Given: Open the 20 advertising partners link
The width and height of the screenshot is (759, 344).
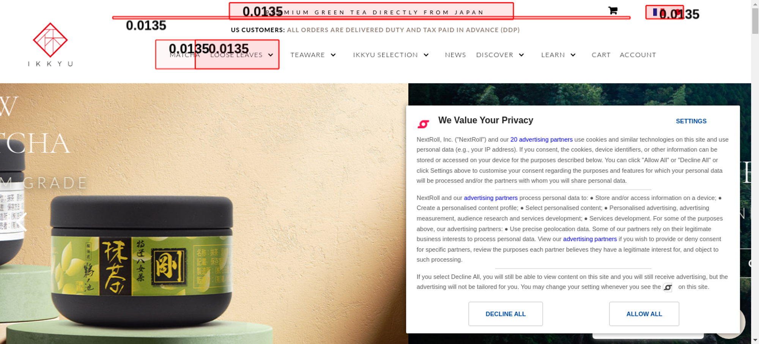Looking at the screenshot, I should click(x=541, y=139).
